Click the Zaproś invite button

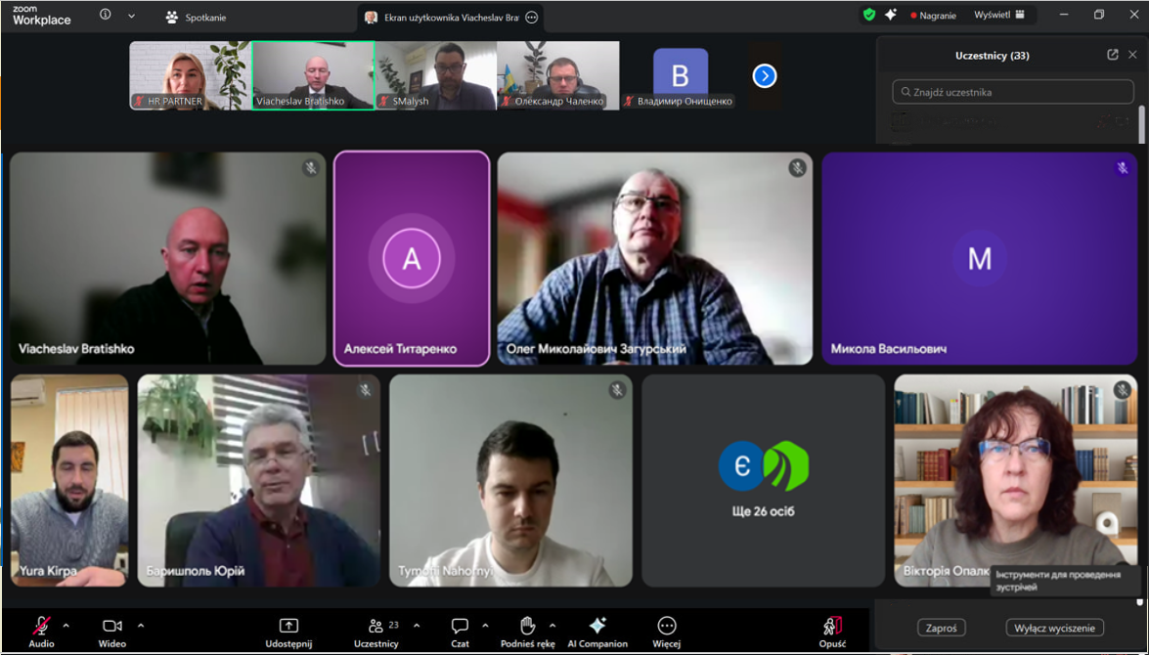[x=941, y=628]
